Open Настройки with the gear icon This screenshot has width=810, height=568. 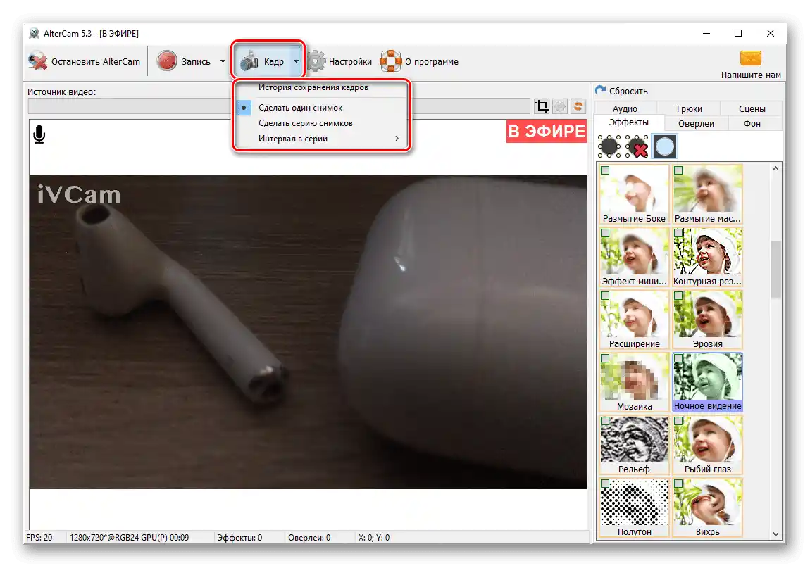[316, 61]
